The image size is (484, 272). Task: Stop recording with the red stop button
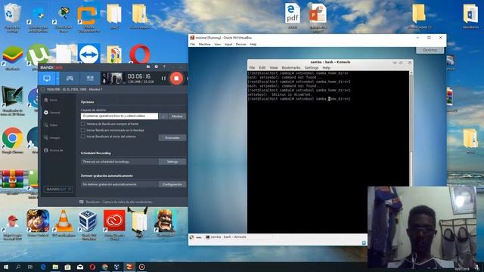tap(176, 79)
